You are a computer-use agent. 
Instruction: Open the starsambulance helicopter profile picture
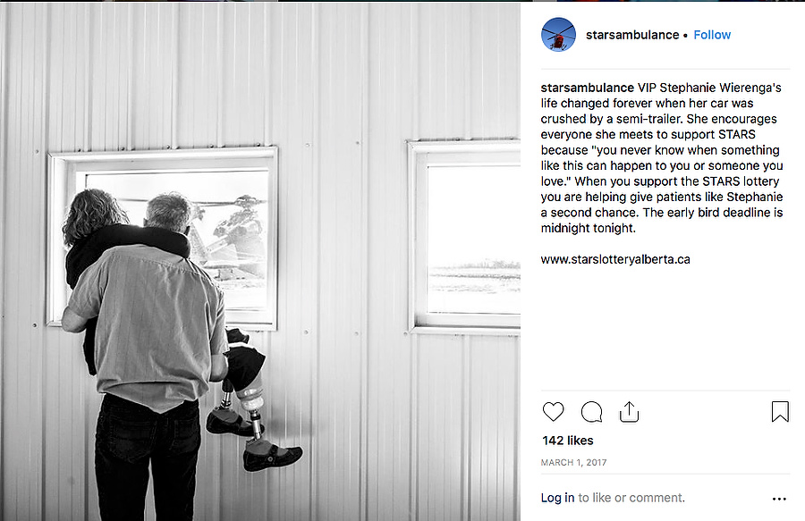coord(558,35)
